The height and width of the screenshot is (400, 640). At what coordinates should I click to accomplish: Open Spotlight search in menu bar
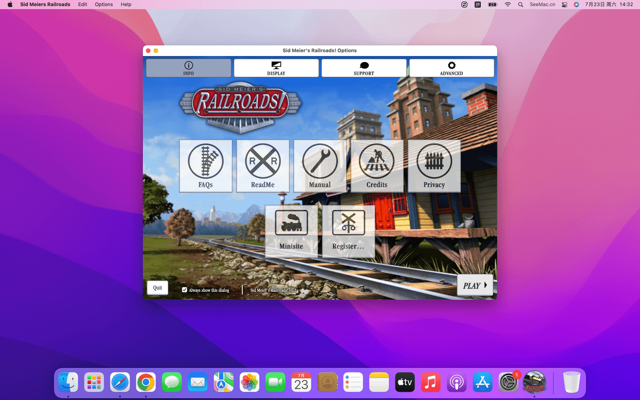[520, 5]
